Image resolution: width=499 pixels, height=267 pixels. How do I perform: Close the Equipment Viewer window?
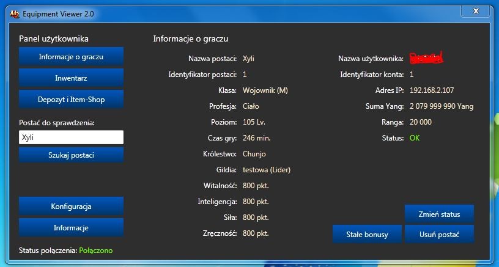pos(476,12)
